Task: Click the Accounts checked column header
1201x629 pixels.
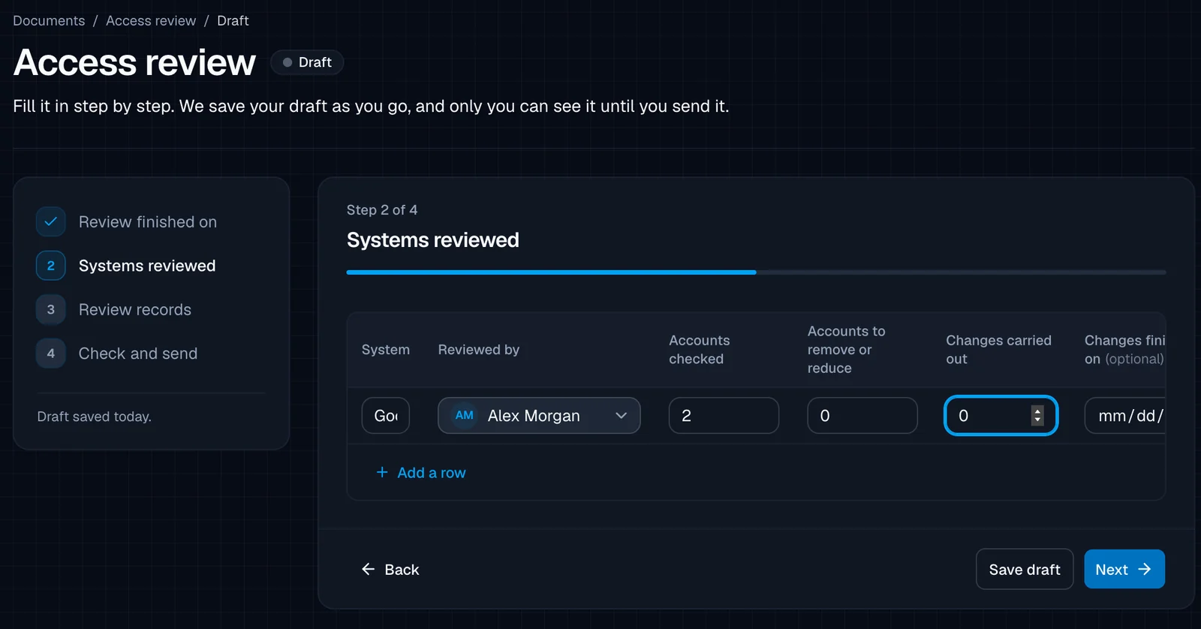Action: click(700, 350)
